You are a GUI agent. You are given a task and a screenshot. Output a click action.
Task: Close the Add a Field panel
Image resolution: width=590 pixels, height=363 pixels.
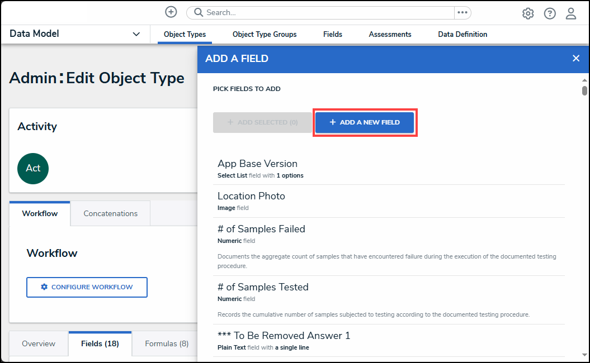[576, 58]
